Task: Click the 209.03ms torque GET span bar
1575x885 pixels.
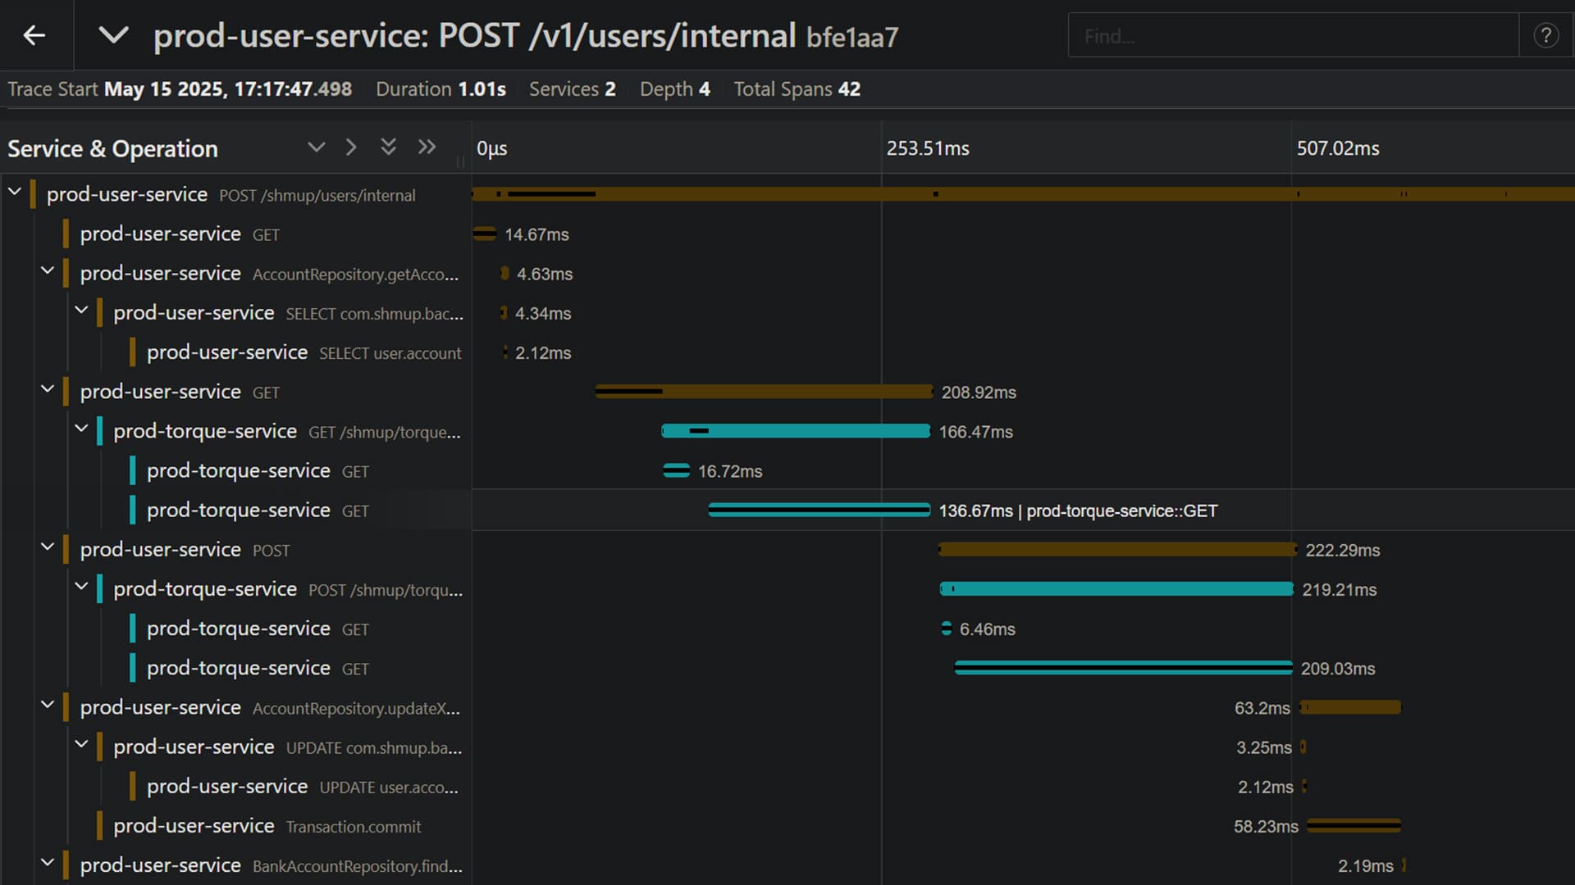Action: pyautogui.click(x=1123, y=669)
